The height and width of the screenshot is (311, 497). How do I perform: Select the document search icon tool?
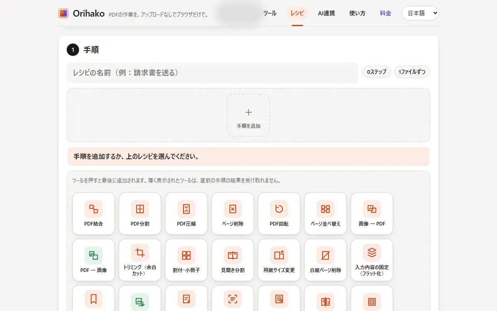279,299
